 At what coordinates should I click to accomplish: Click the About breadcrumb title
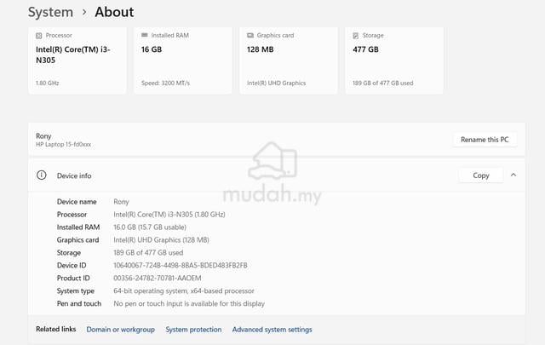point(114,12)
